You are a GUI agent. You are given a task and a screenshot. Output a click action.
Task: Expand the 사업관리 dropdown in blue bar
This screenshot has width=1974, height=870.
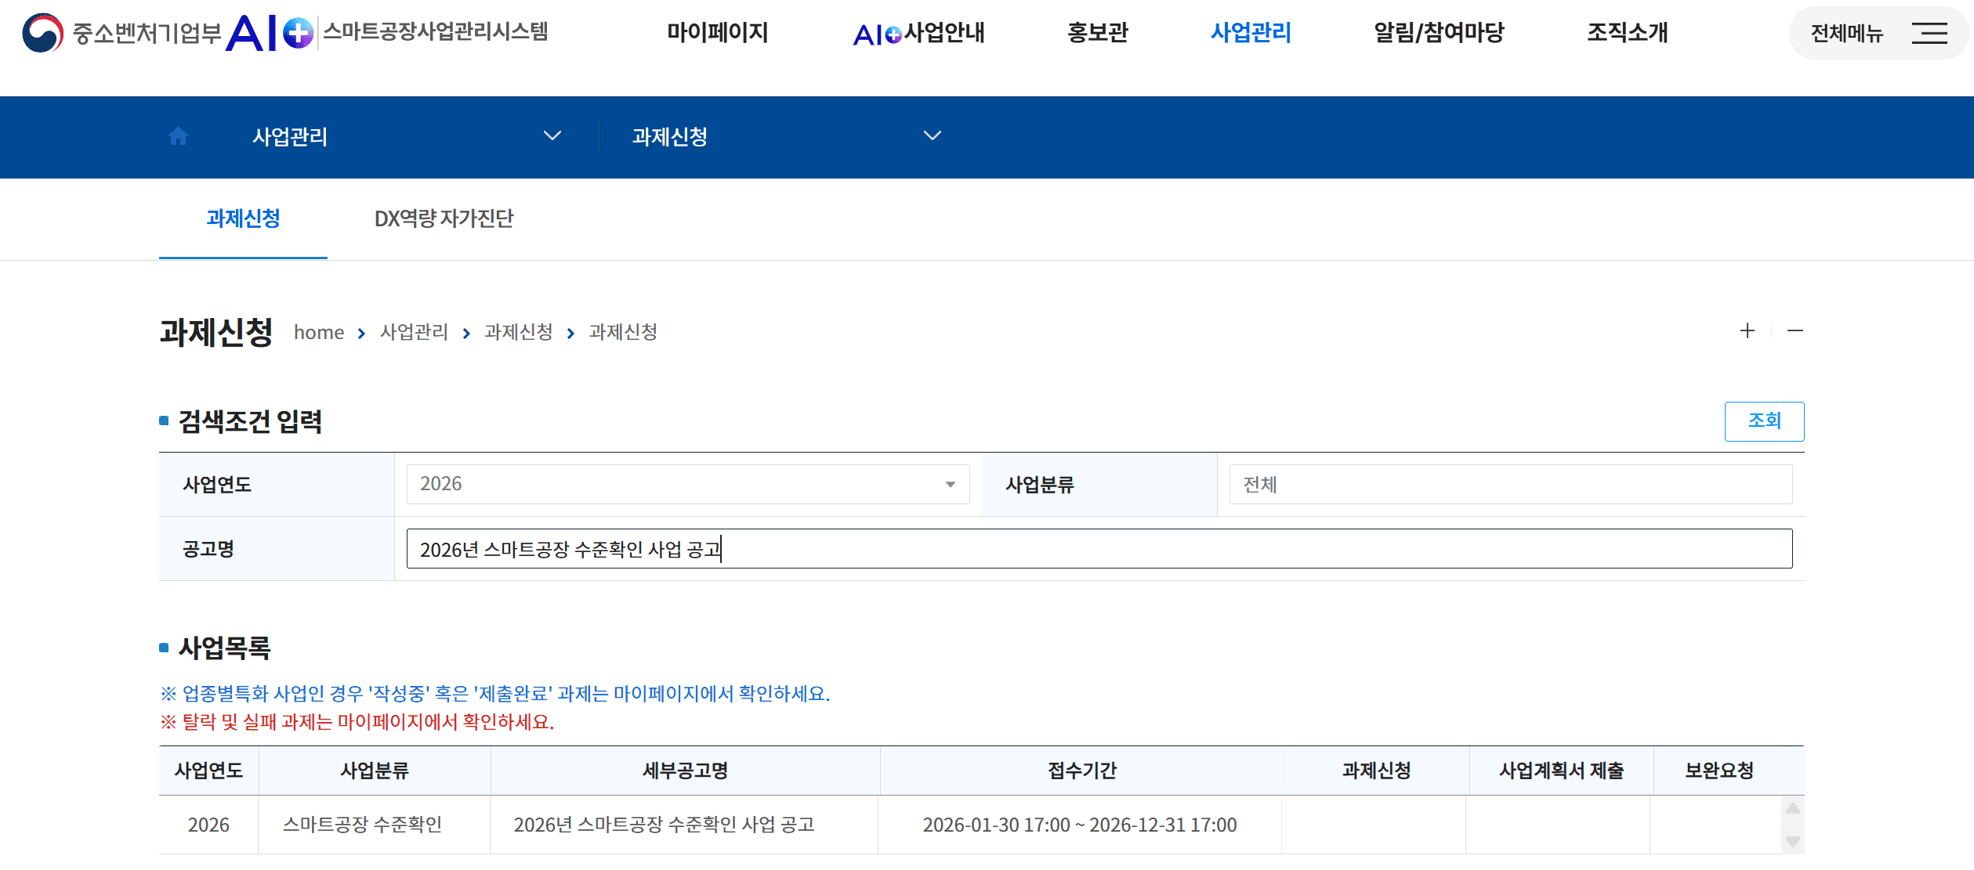(552, 135)
